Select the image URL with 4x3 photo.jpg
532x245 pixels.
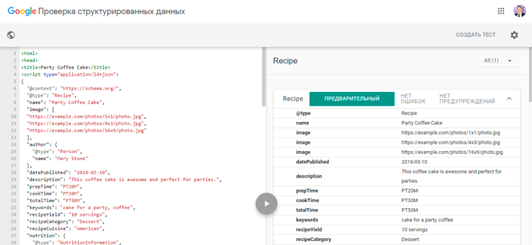pyautogui.click(x=451, y=142)
